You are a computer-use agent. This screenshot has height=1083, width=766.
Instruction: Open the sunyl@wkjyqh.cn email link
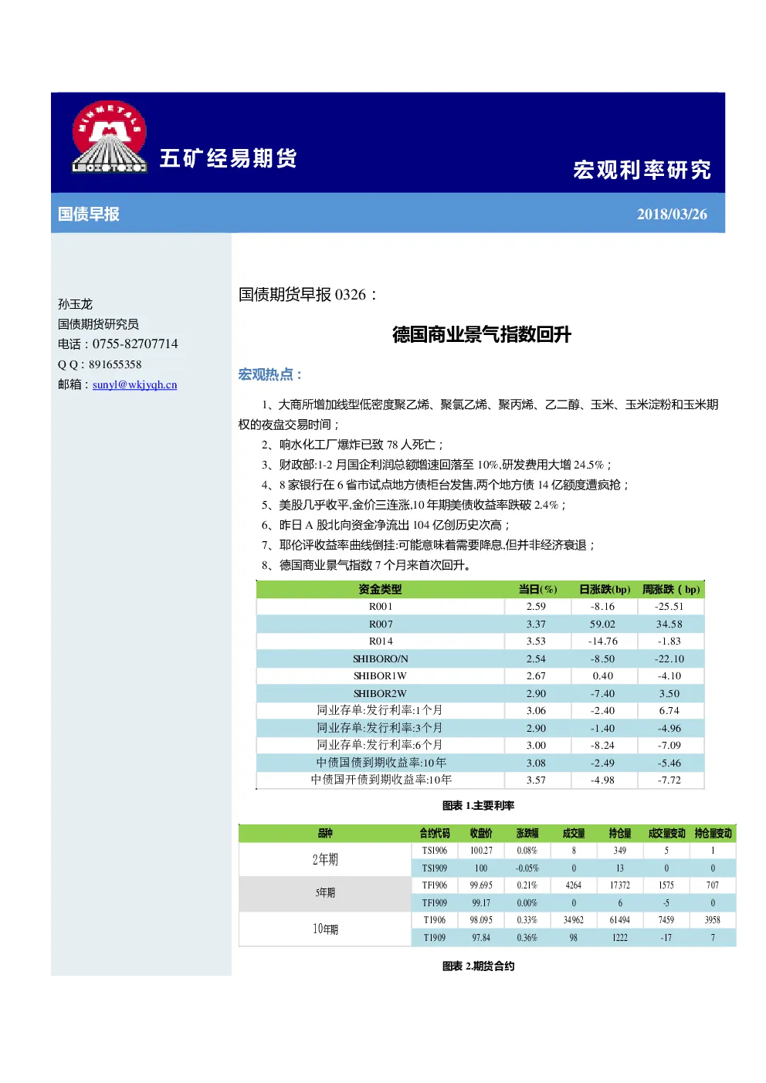tap(134, 384)
